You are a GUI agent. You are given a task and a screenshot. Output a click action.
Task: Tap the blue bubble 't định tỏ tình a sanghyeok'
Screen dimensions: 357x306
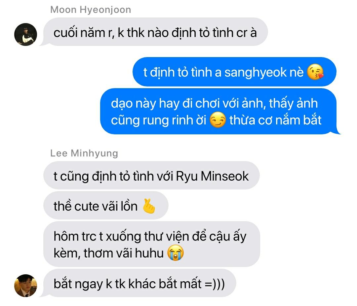234,72
